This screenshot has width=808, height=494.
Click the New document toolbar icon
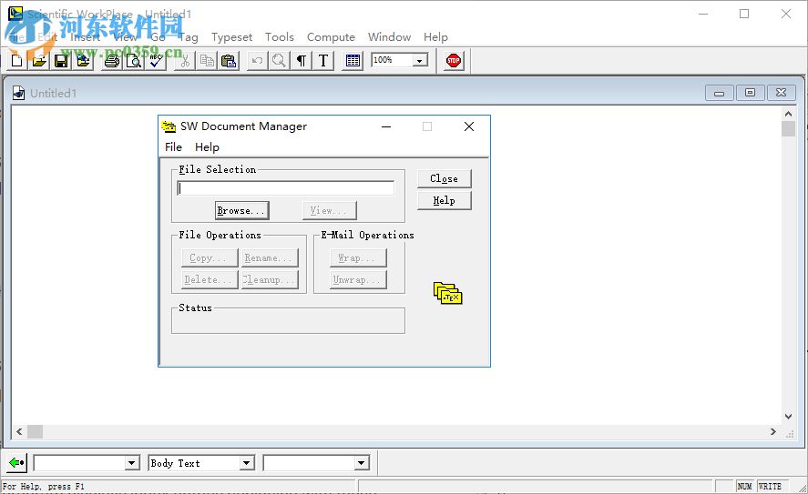click(16, 61)
